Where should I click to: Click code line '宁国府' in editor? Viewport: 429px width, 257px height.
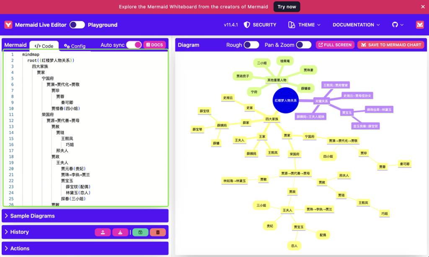coord(48,78)
